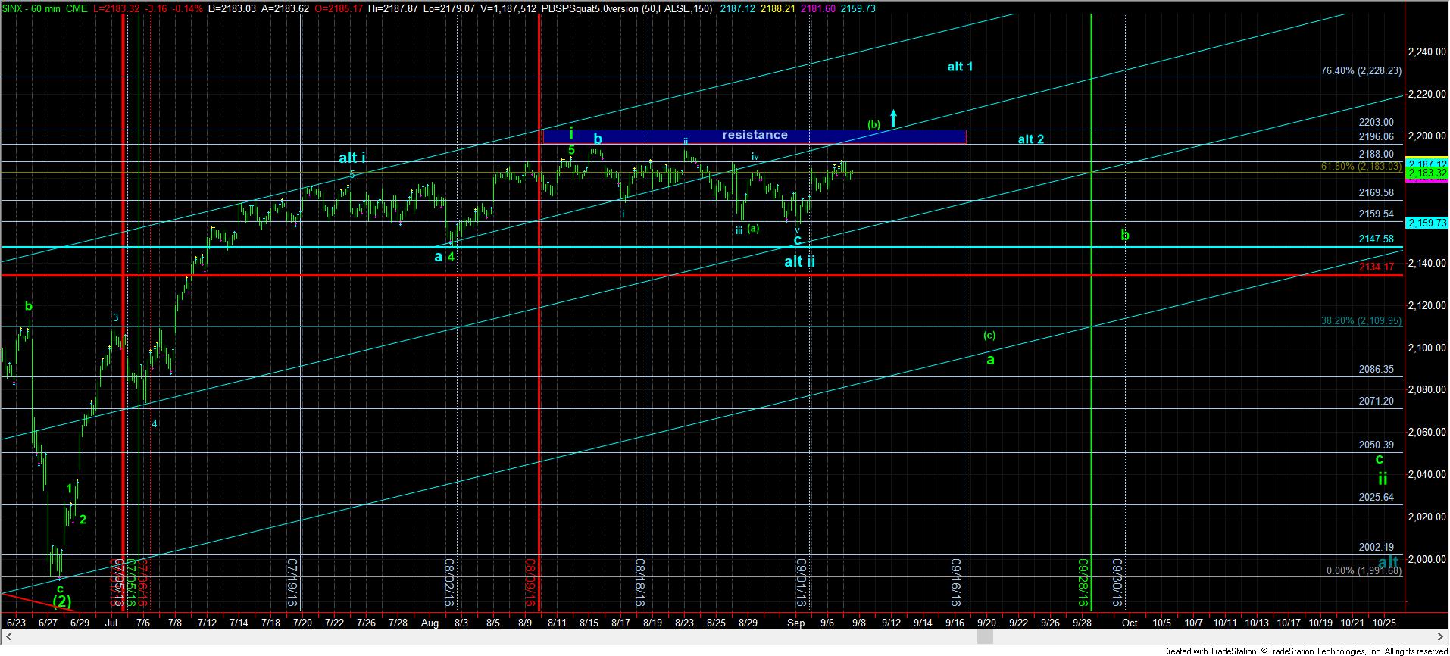1450x656 pixels.
Task: Select the 'alt 2' text label
Action: click(1030, 139)
